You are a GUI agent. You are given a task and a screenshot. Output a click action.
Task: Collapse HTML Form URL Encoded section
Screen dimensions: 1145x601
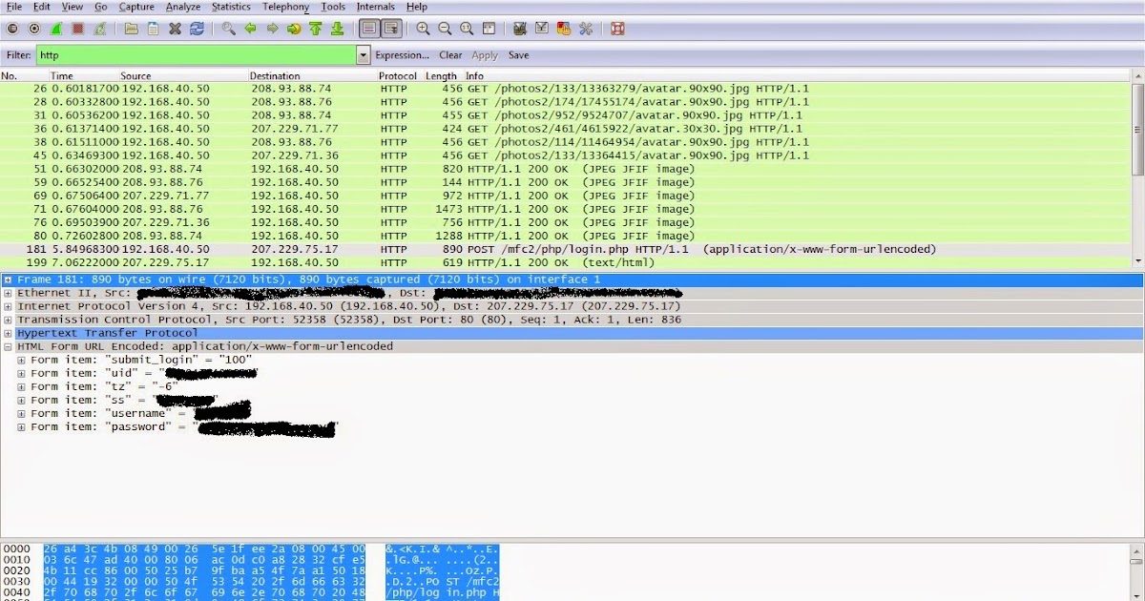pos(8,346)
